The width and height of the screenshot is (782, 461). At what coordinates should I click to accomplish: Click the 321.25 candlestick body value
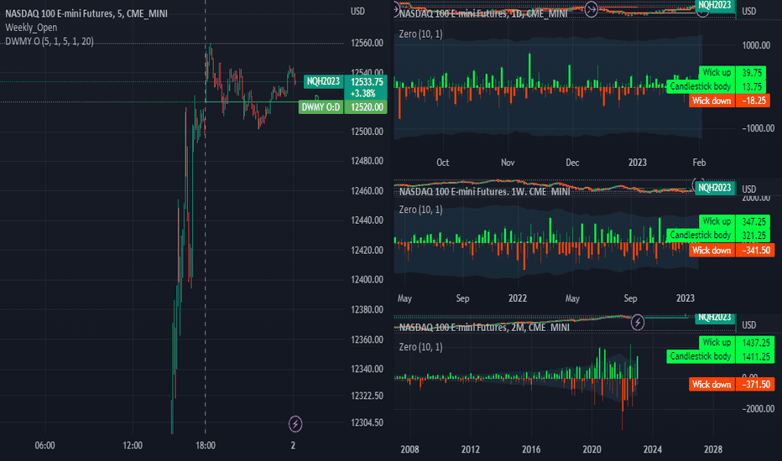click(x=754, y=235)
